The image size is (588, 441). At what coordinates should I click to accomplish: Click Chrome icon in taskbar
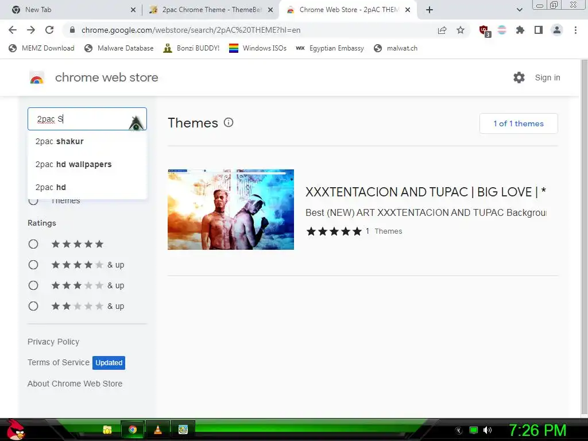pyautogui.click(x=133, y=430)
